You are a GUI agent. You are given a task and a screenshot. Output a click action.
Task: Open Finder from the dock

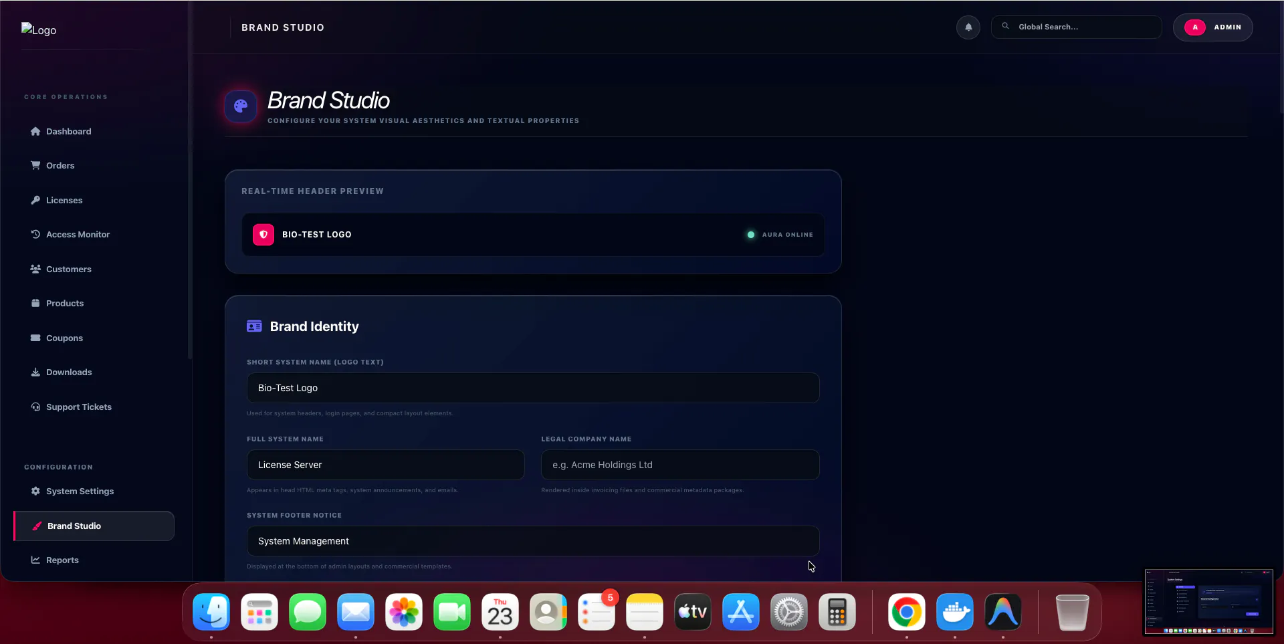pyautogui.click(x=211, y=612)
